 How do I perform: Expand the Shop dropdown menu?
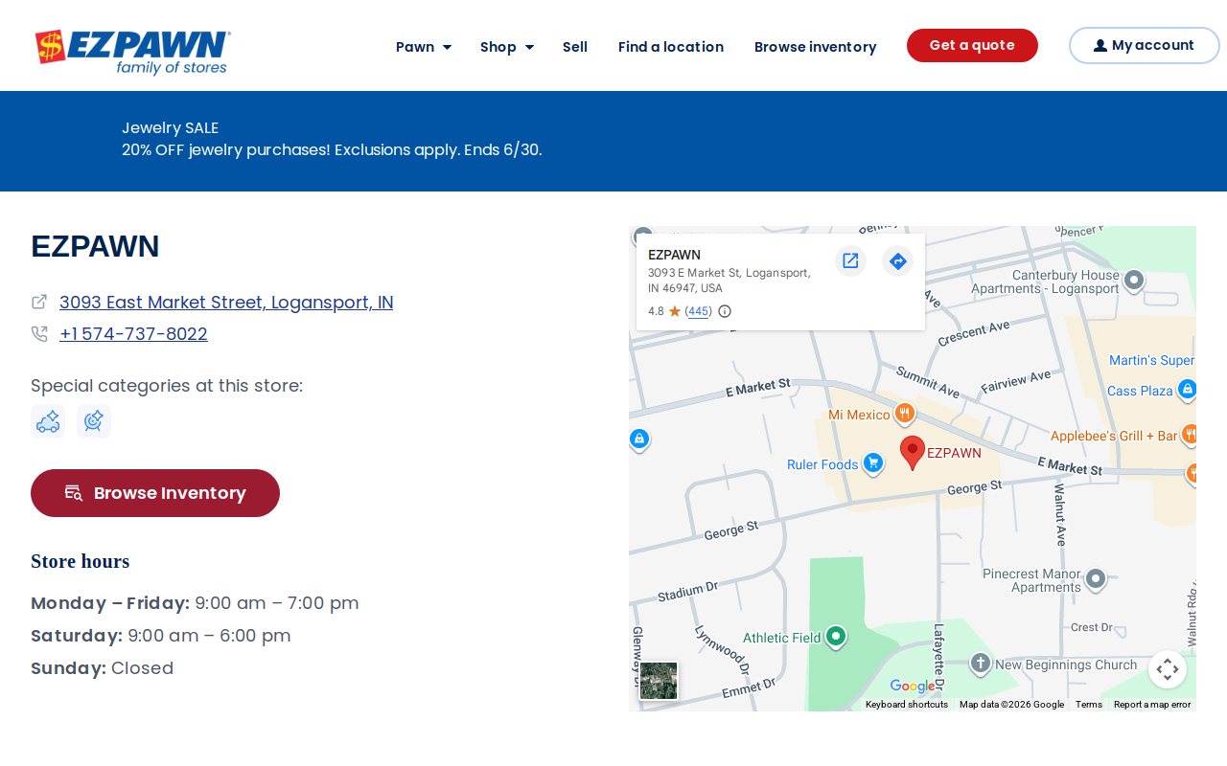point(507,47)
